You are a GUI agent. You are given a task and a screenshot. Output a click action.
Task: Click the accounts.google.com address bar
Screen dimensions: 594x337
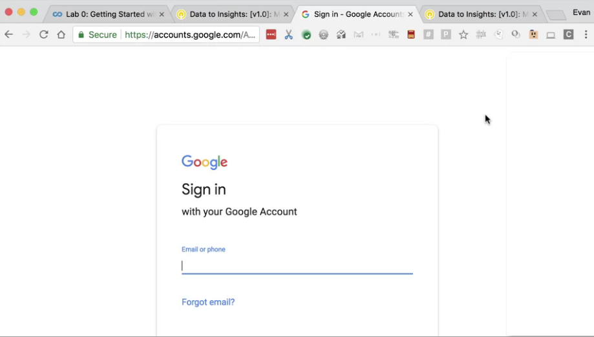pyautogui.click(x=190, y=35)
